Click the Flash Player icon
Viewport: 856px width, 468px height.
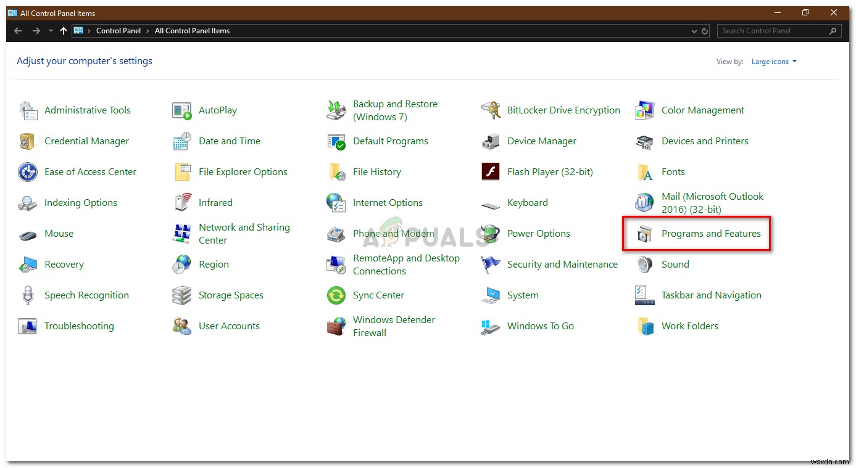(491, 172)
